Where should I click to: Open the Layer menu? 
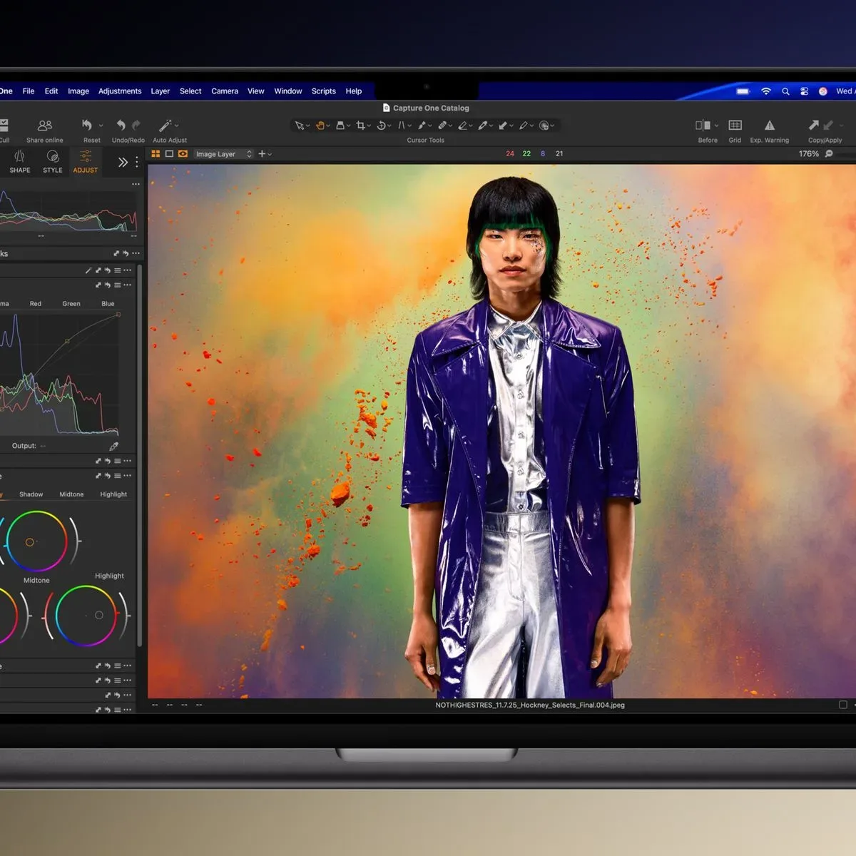pyautogui.click(x=160, y=91)
